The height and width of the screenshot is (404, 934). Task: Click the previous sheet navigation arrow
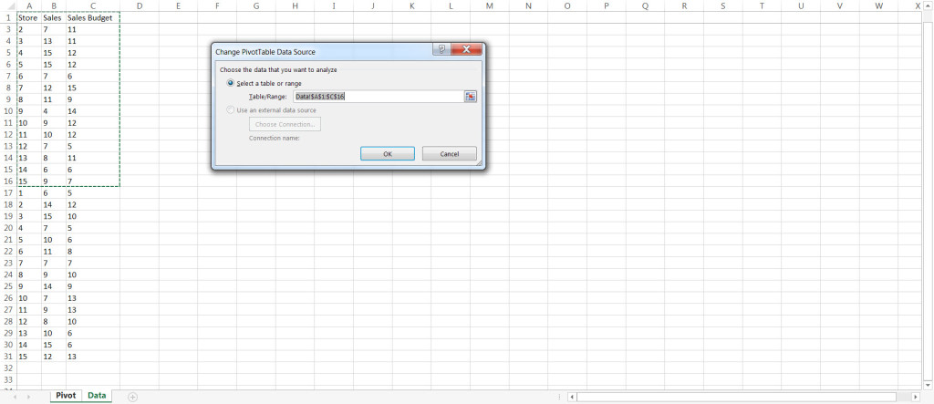pos(14,397)
